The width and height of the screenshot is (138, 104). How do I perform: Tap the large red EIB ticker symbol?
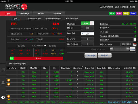14,24
